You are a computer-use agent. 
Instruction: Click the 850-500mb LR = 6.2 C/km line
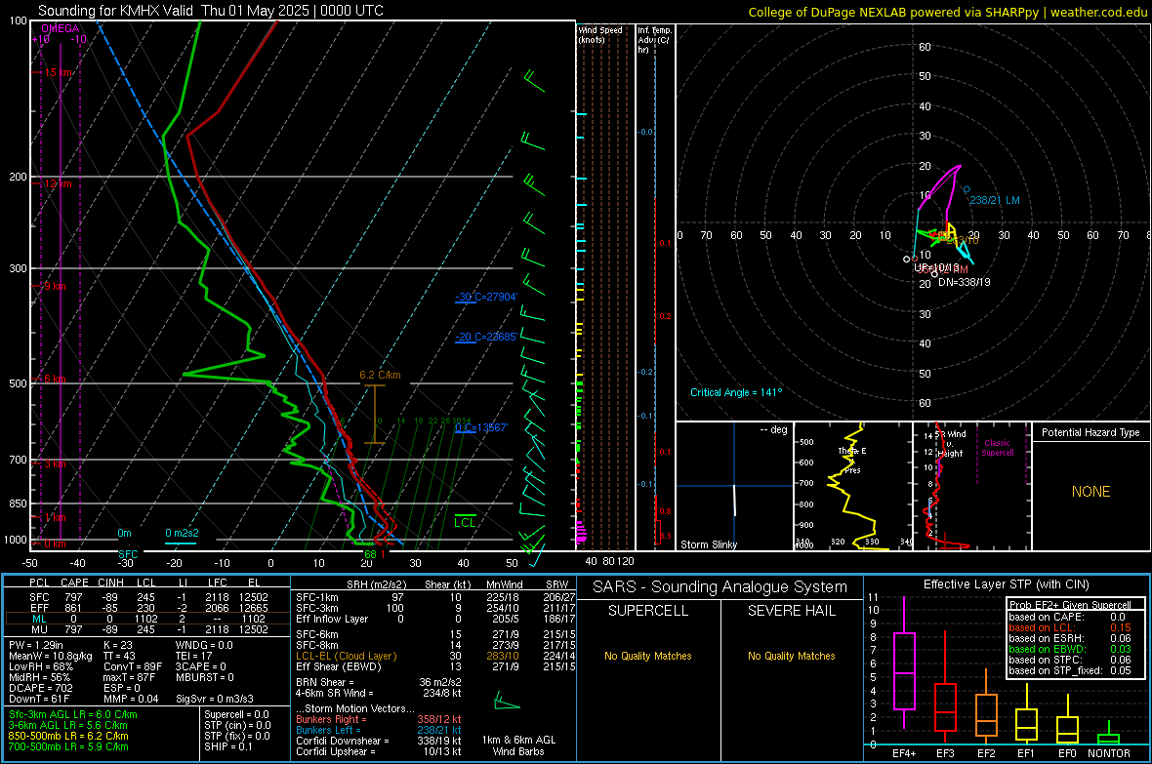(68, 736)
